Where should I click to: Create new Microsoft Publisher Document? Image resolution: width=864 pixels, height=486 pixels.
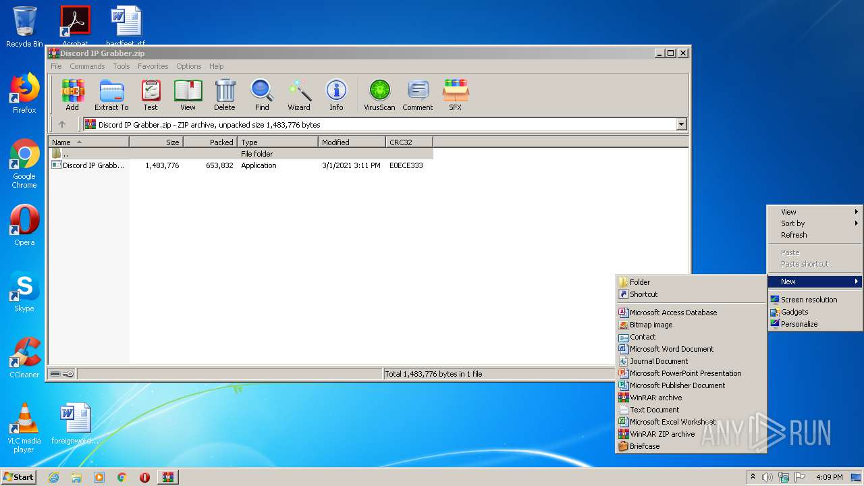[x=691, y=385]
